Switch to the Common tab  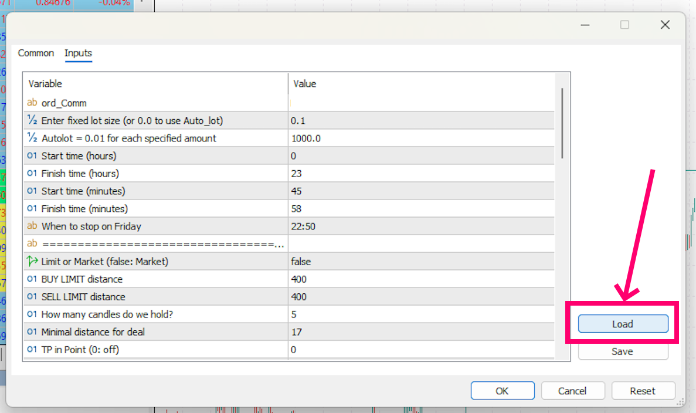[36, 53]
